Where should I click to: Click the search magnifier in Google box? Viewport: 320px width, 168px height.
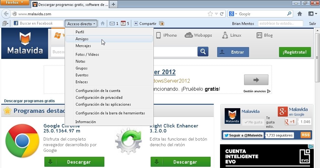[289, 14]
